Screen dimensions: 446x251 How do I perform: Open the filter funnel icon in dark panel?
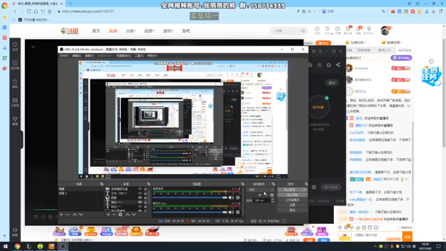(313, 51)
